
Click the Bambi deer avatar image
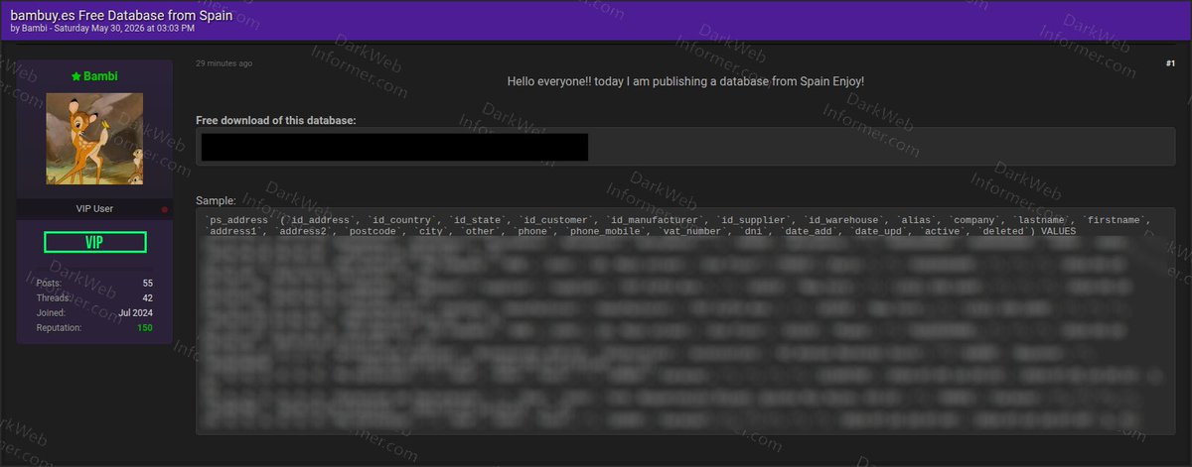(94, 139)
